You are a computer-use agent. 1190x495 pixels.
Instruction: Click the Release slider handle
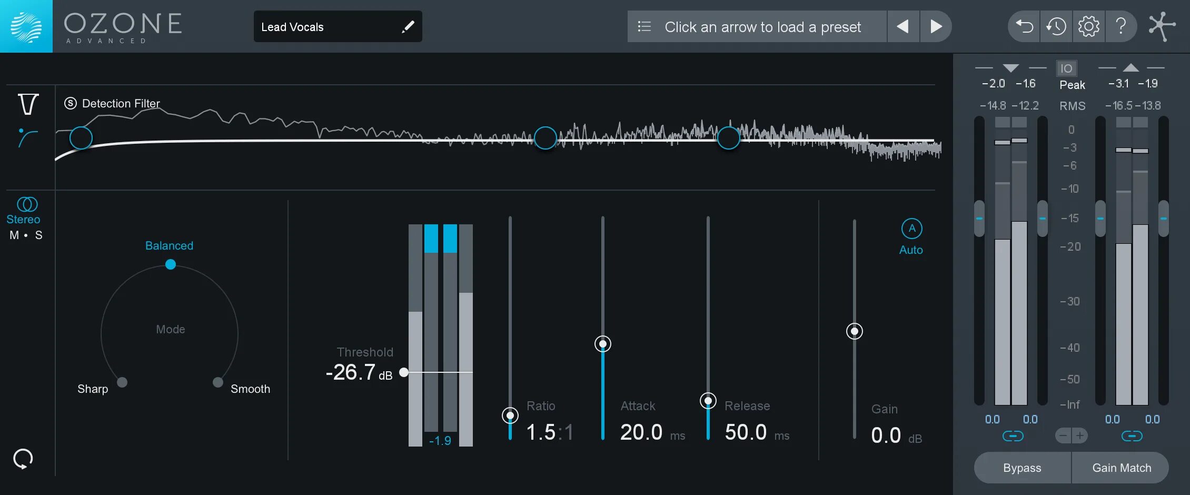point(708,401)
